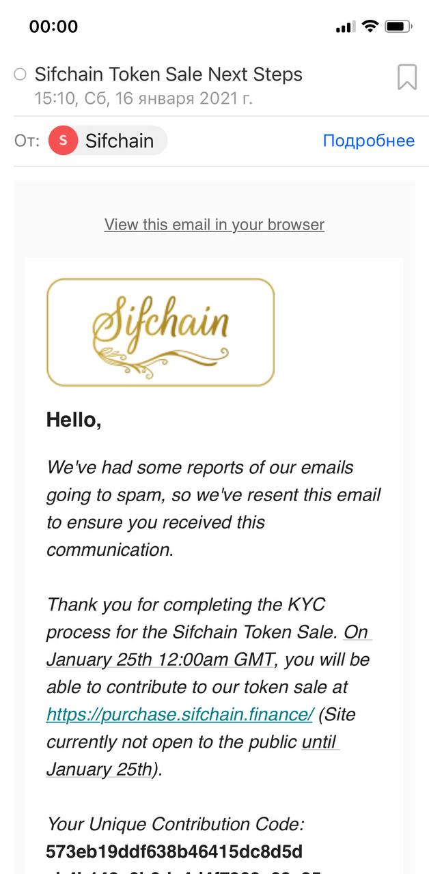Tap the email date line 16 января 2021

point(143,98)
